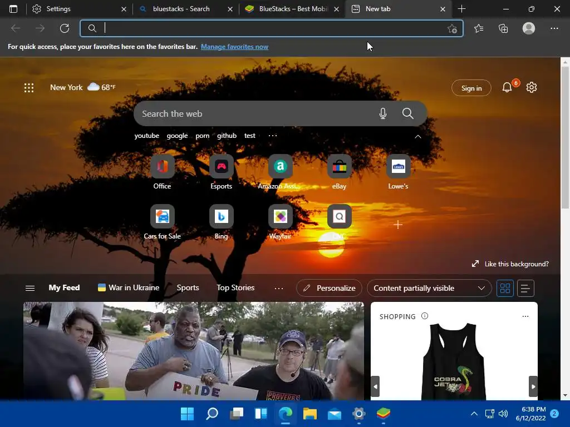Screen dimensions: 570x427
Task: Click the google recent search
Action: pyautogui.click(x=178, y=136)
